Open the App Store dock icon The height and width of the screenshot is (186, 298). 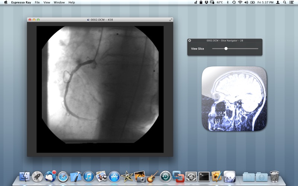[114, 177]
